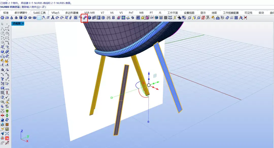Click the gumball green axis arrow

pyautogui.click(x=158, y=82)
